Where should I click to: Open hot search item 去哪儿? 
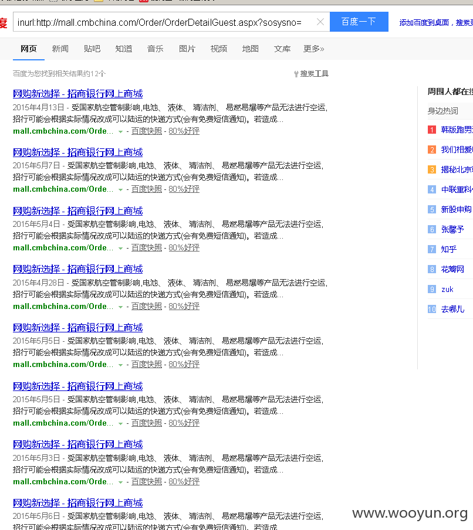tap(452, 310)
